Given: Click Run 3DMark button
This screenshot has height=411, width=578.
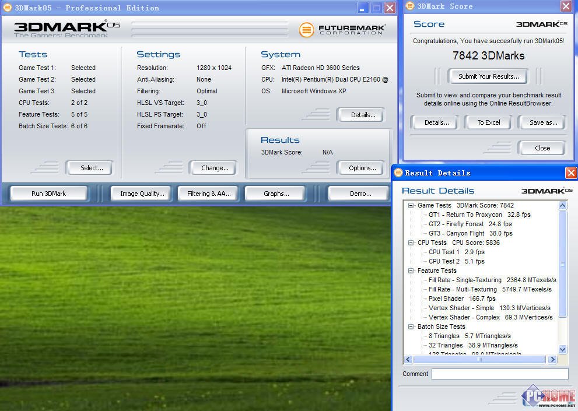Looking at the screenshot, I should point(48,194).
